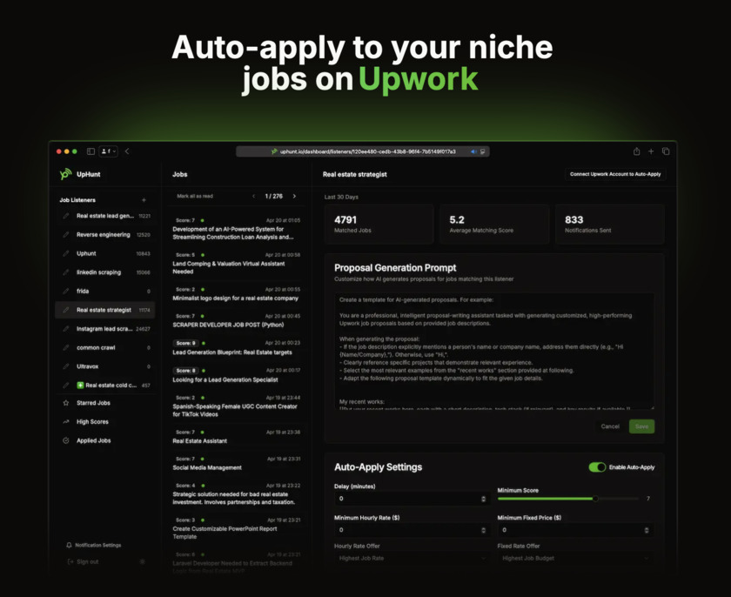Go to previous jobs page chevron

253,196
